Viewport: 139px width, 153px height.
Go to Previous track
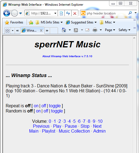(41, 126)
